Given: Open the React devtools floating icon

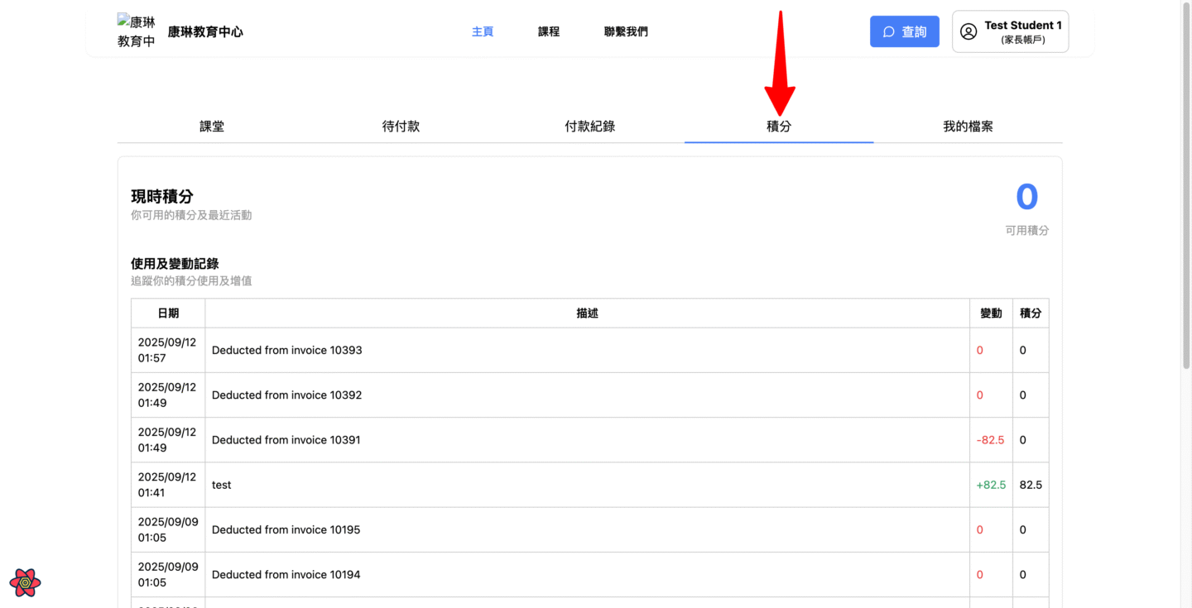Looking at the screenshot, I should (x=26, y=582).
